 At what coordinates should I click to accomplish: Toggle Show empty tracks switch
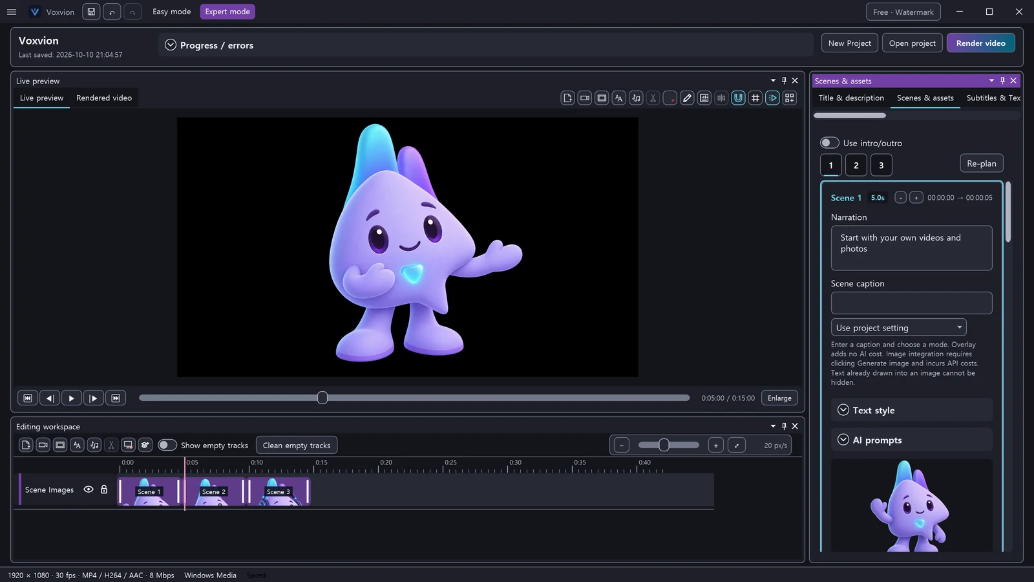[167, 445]
